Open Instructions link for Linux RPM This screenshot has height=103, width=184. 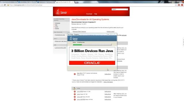(x=108, y=92)
